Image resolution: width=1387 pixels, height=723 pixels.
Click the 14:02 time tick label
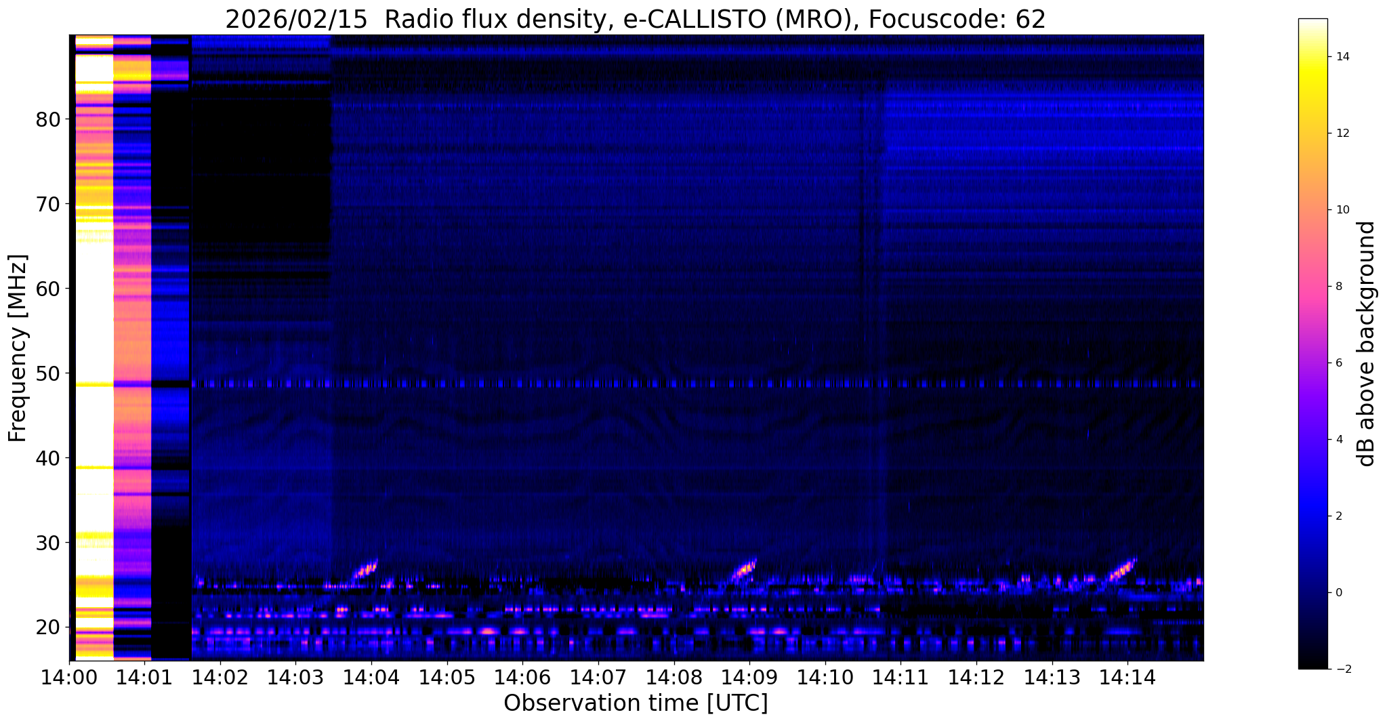[220, 678]
